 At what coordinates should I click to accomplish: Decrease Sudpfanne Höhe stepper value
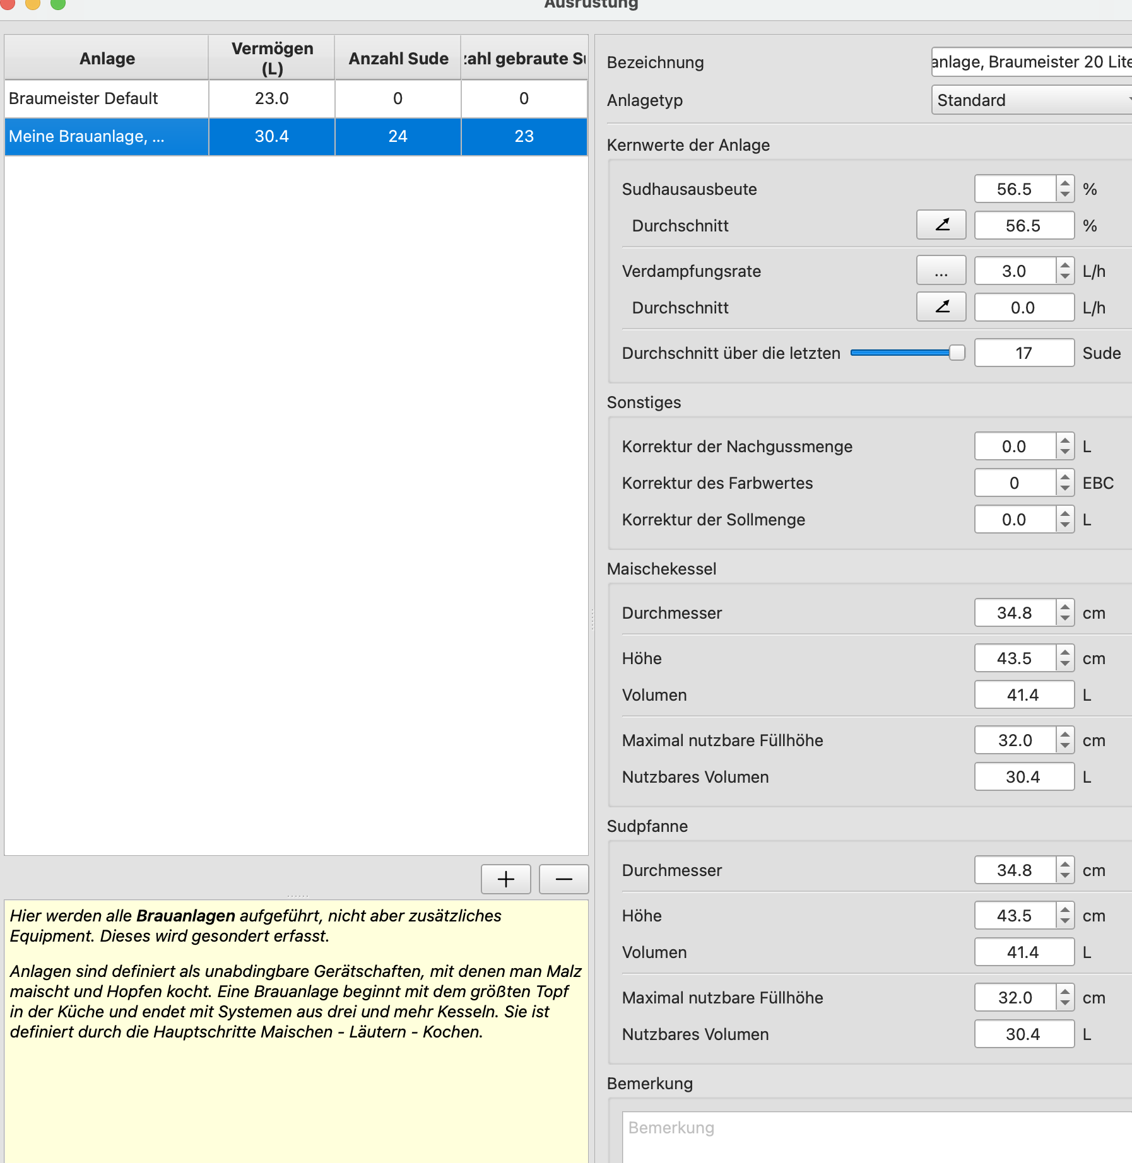tap(1065, 921)
